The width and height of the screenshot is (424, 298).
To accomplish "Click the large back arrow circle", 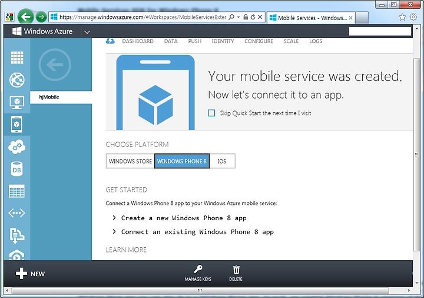I will pyautogui.click(x=55, y=64).
